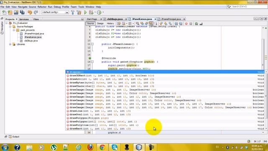Open the Output panel button
The height and width of the screenshot is (151, 268).
pyautogui.click(x=14, y=137)
